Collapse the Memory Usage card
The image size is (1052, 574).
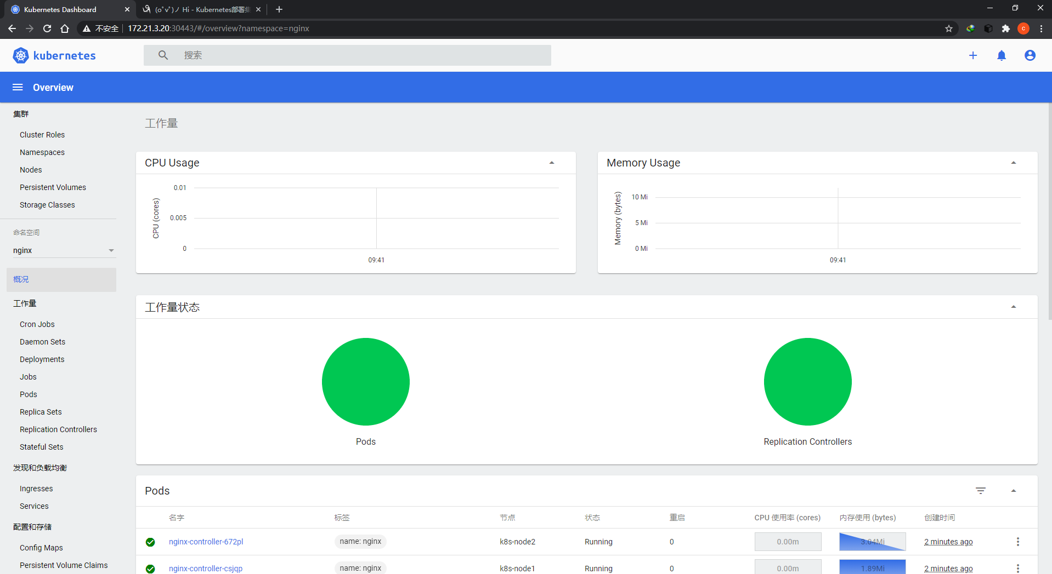[1014, 163]
